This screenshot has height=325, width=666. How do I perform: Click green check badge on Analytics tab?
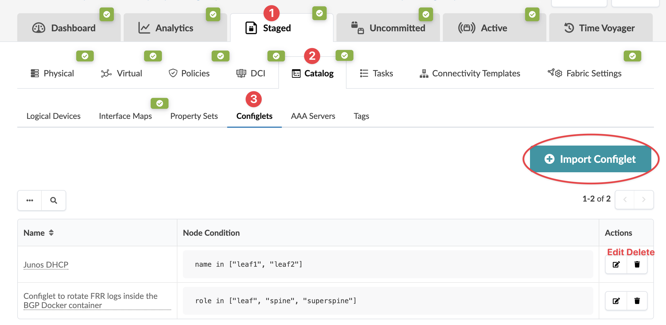tap(213, 14)
